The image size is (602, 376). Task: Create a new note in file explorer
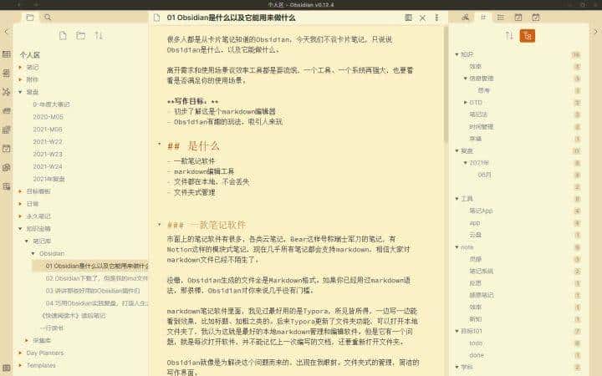[x=63, y=36]
